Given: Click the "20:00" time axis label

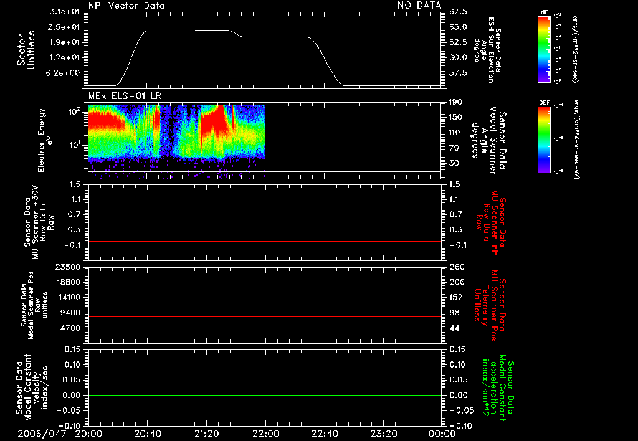Looking at the screenshot, I should pyautogui.click(x=88, y=434).
